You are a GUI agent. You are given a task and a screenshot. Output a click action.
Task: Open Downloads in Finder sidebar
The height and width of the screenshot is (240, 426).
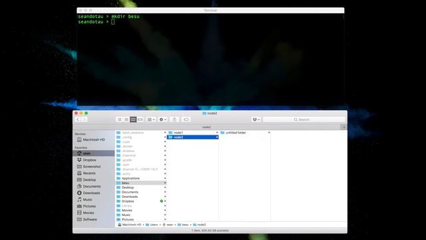[x=94, y=193]
